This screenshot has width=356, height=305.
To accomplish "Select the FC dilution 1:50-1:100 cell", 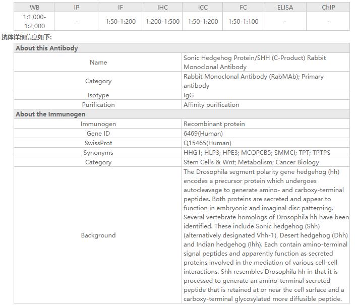I will coord(243,22).
